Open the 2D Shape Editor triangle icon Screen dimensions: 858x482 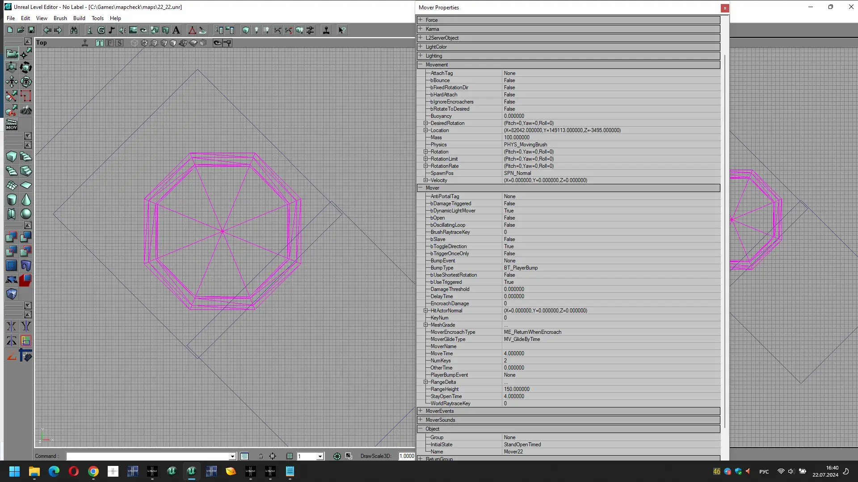[192, 30]
